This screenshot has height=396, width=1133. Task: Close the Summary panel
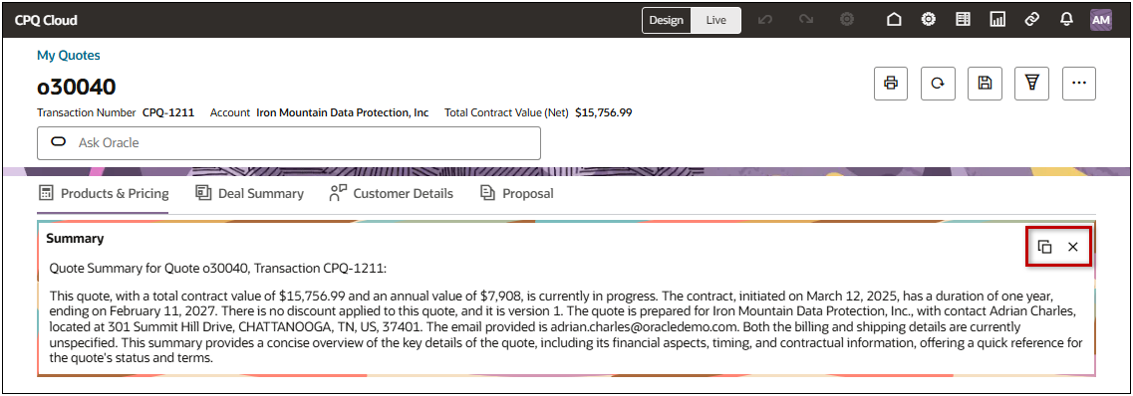1073,247
